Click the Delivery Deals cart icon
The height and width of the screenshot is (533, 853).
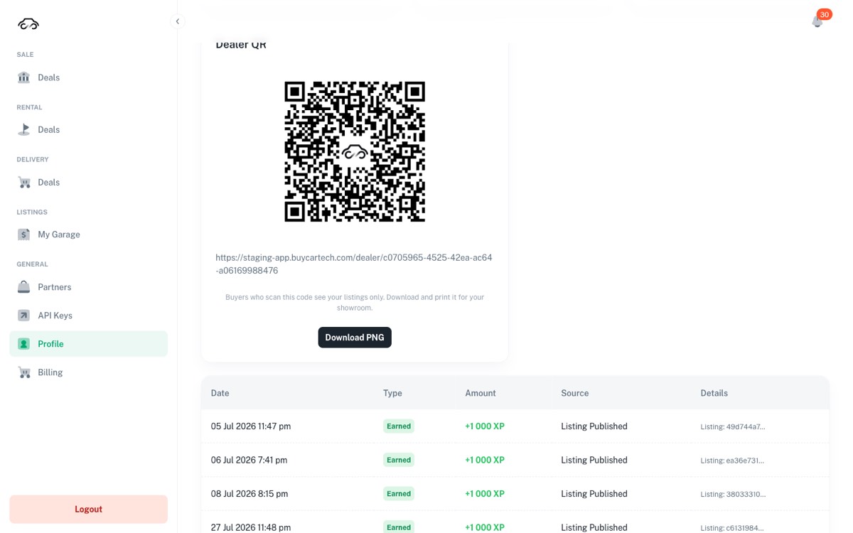24,182
